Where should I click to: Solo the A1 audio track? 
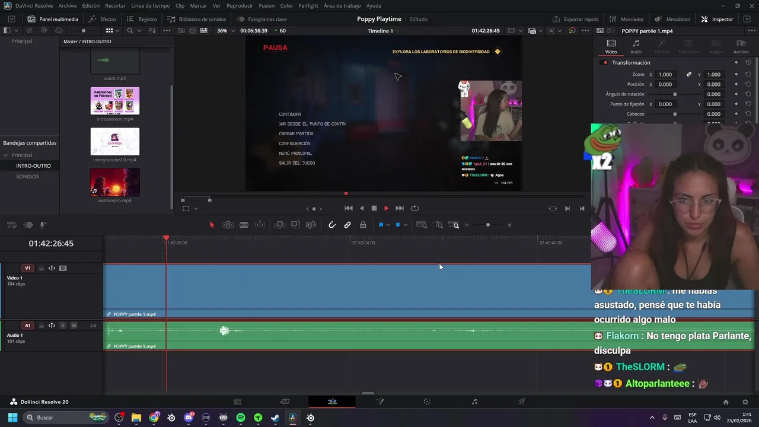(63, 326)
